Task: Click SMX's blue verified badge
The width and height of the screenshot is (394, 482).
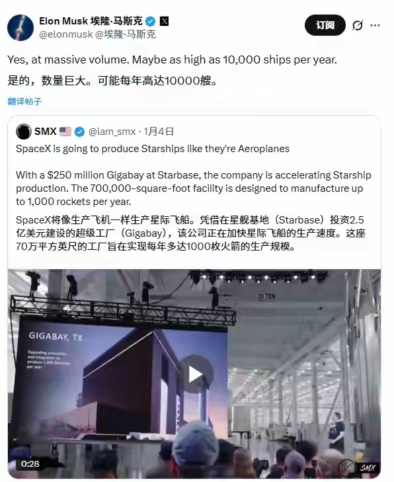Action: click(79, 132)
